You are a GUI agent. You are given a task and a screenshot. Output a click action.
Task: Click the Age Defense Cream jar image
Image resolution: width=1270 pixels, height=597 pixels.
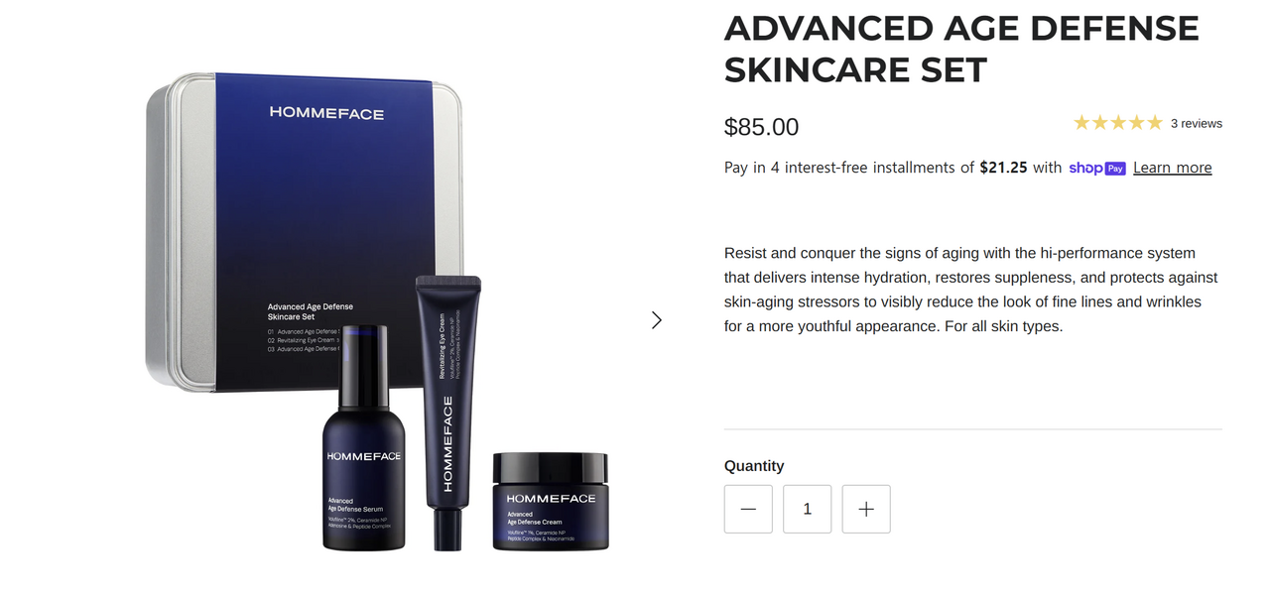point(551,501)
